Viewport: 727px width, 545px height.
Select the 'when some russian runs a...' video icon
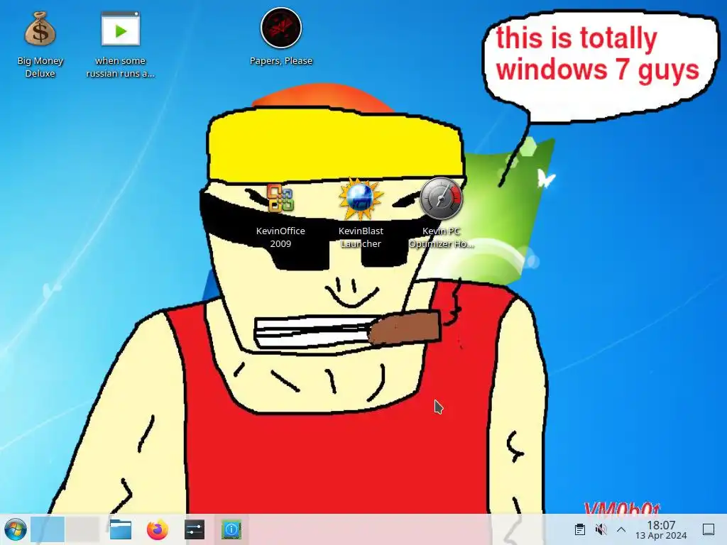[x=120, y=28]
